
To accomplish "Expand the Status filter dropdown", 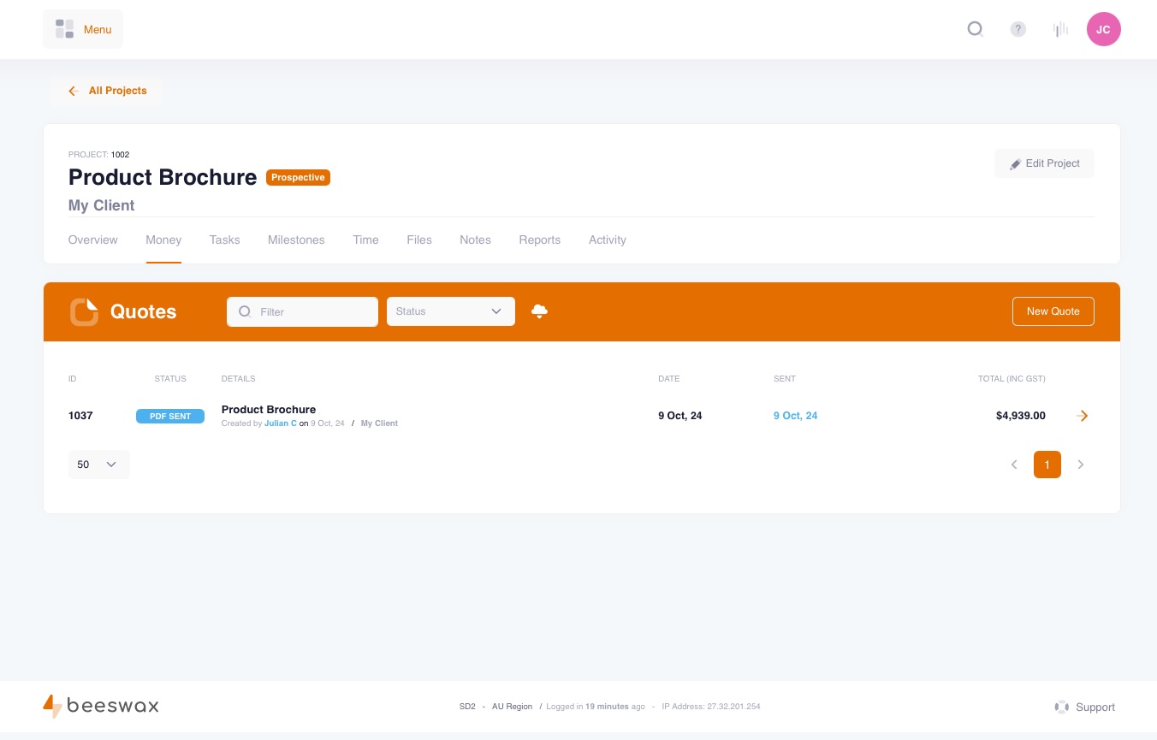I will coord(450,311).
